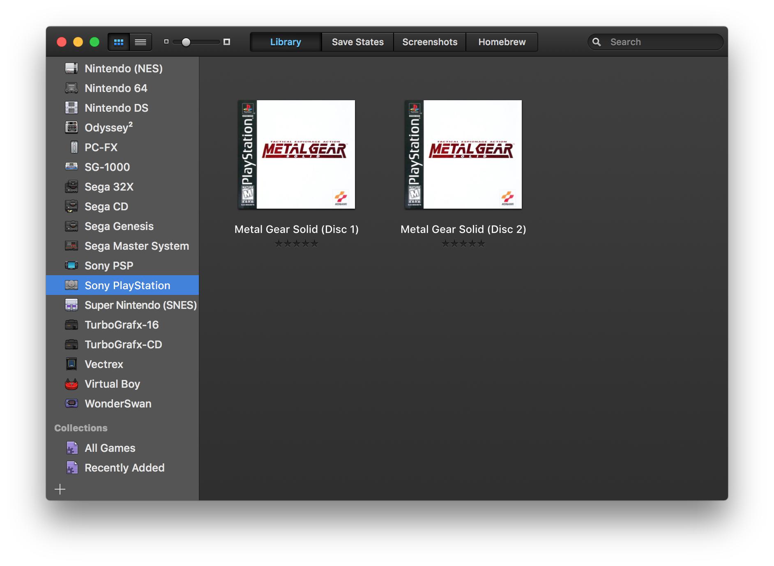Open the All Games collection

[x=122, y=448]
